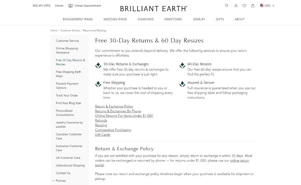Jump to Refunds anchor link
301x185 pixels.
[101, 121]
